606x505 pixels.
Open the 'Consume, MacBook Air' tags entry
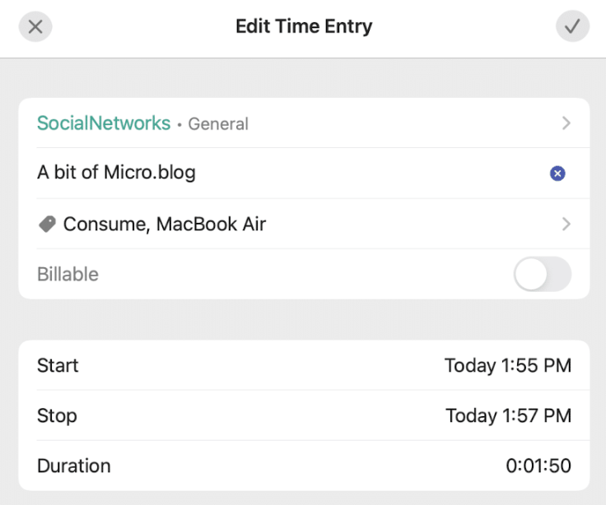click(165, 224)
